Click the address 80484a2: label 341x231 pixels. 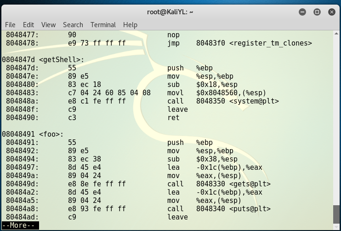(22, 192)
